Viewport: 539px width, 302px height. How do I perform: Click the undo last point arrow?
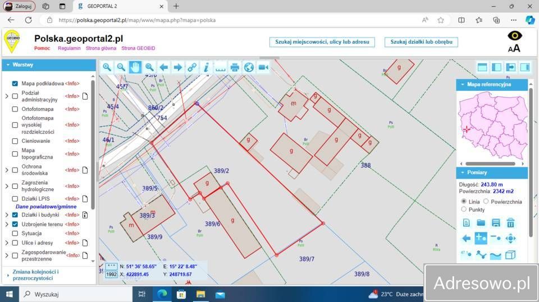pyautogui.click(x=466, y=238)
